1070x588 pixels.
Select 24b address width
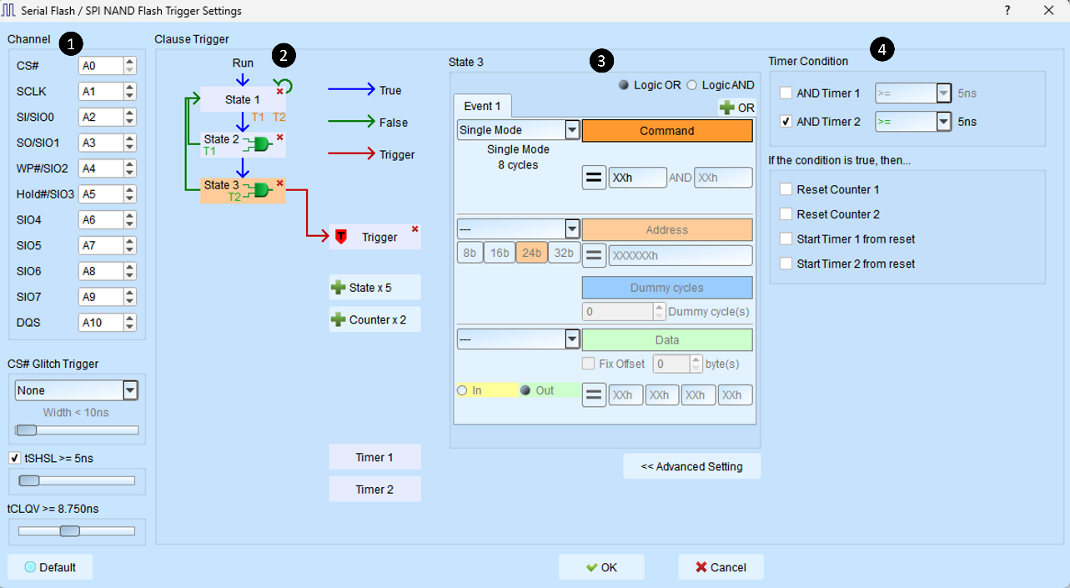pos(531,253)
